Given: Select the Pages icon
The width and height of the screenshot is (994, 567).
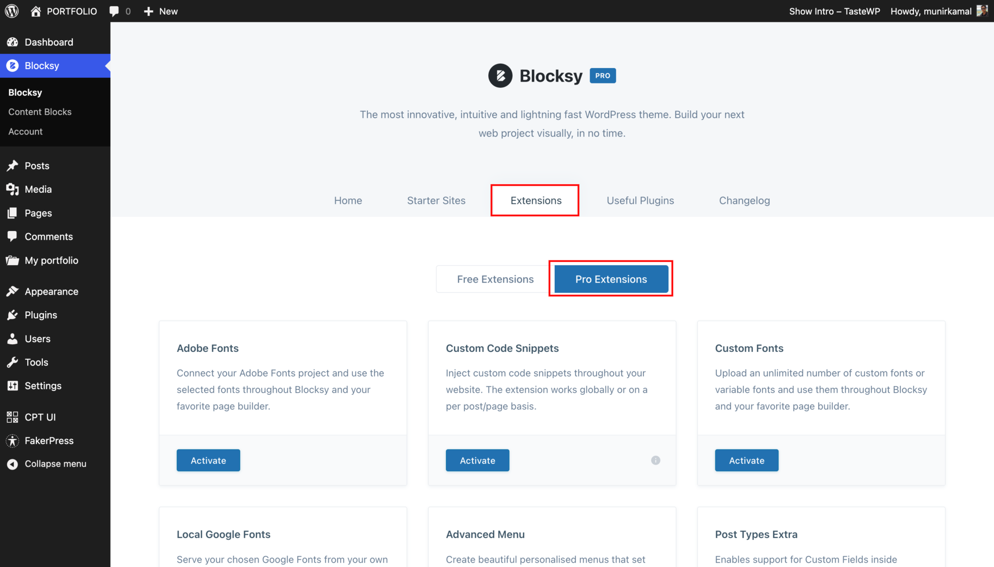Looking at the screenshot, I should pyautogui.click(x=12, y=213).
